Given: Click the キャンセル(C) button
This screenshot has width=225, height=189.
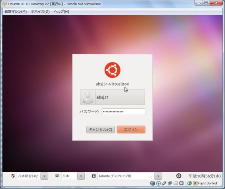Looking at the screenshot, I should pyautogui.click(x=100, y=129).
